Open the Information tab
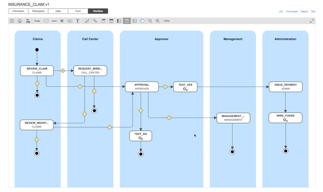This screenshot has width=323, height=192. 18,11
